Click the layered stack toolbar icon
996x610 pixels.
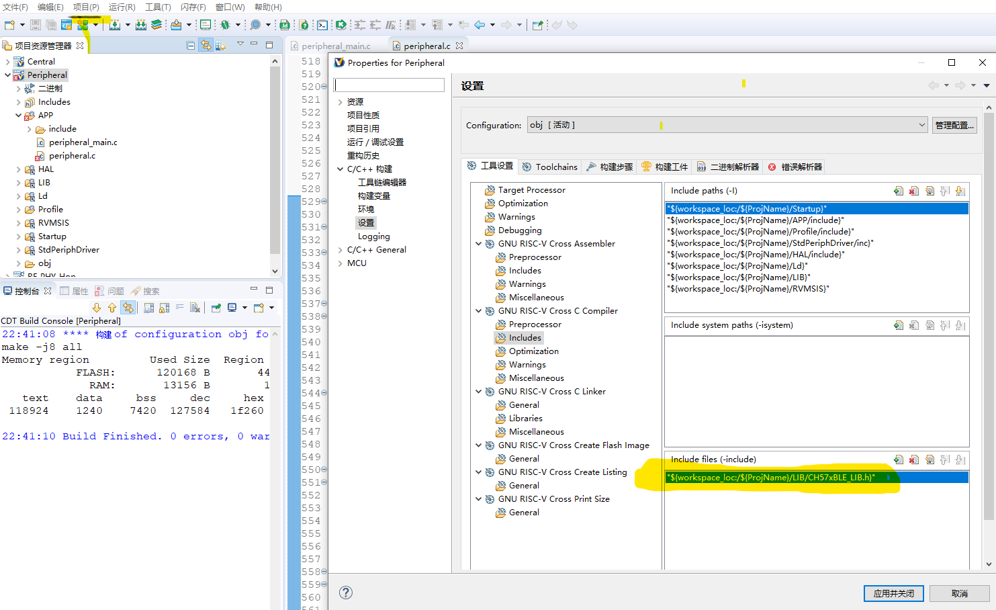pos(156,25)
